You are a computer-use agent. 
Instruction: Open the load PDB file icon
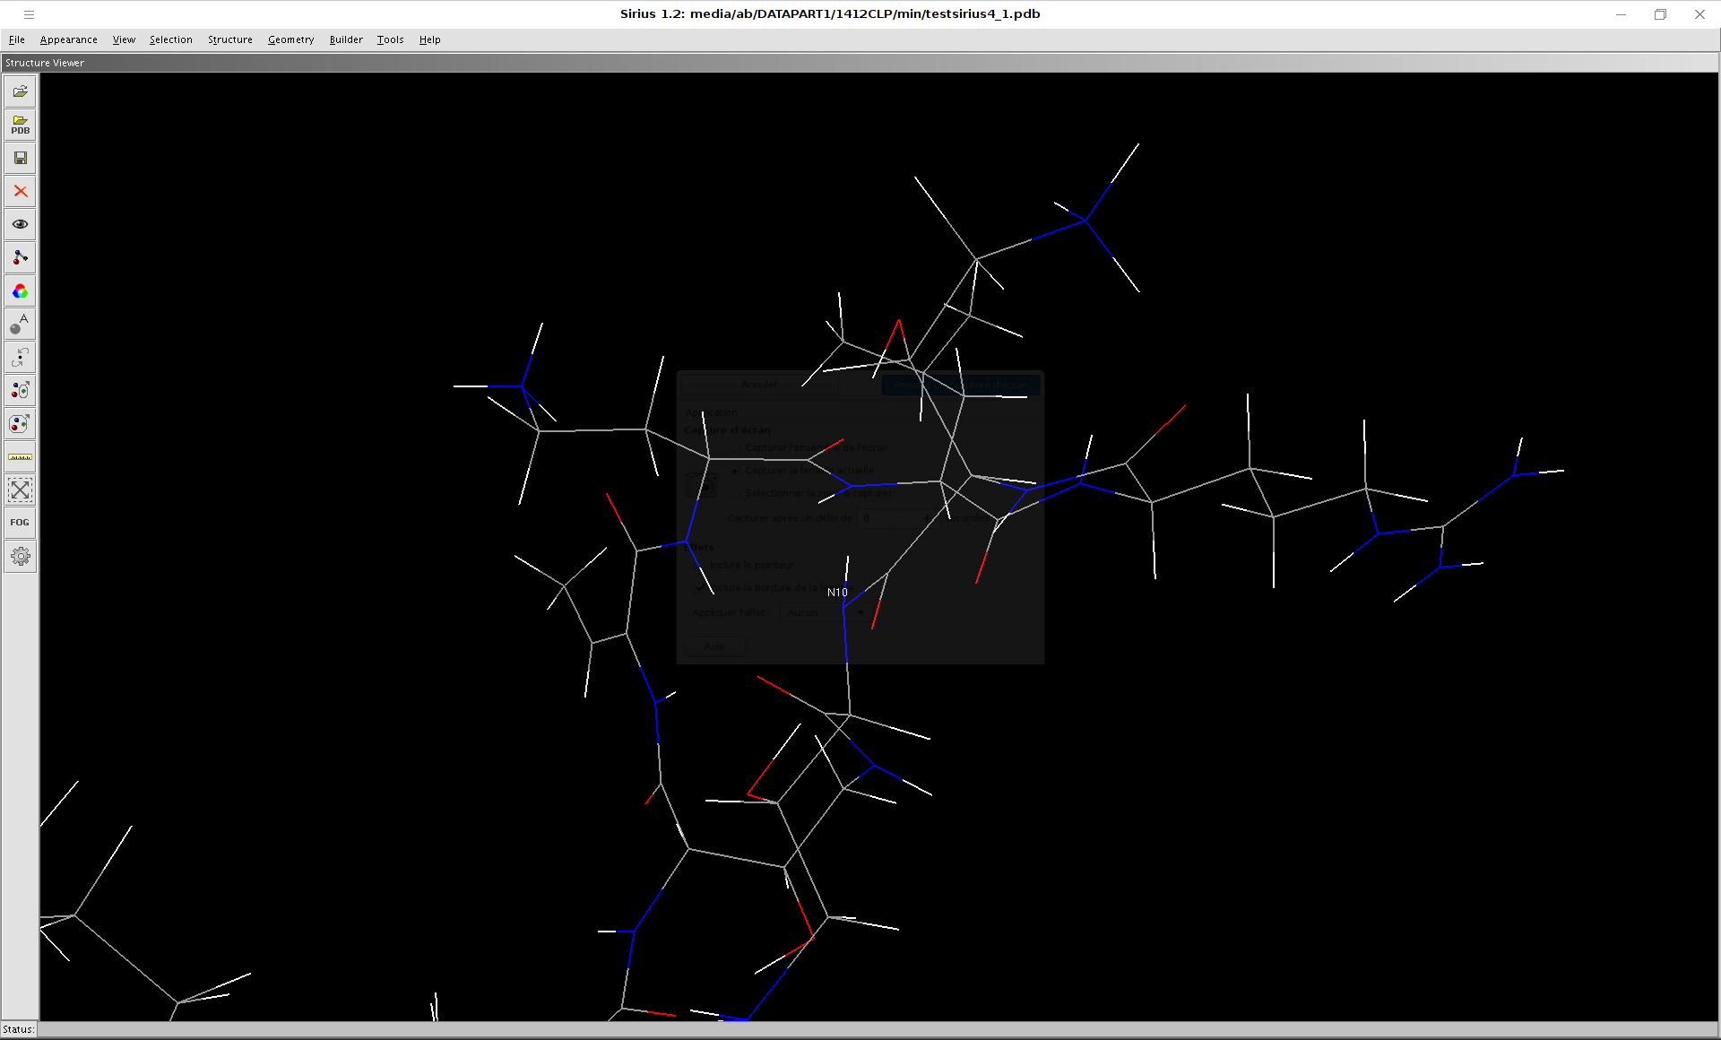[20, 125]
